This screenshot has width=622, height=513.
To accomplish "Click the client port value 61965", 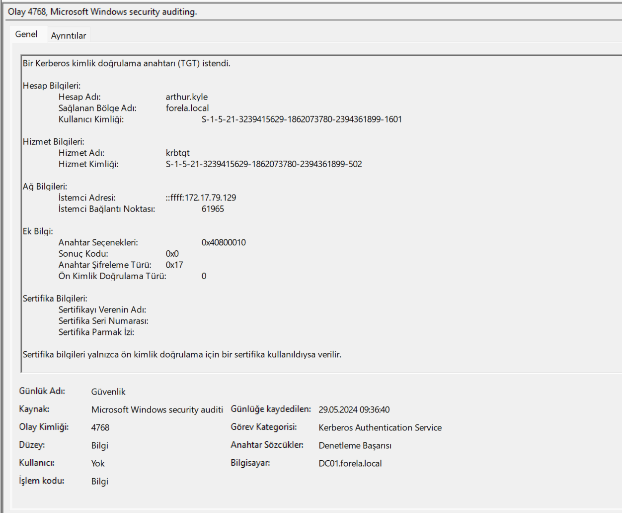I will [213, 209].
